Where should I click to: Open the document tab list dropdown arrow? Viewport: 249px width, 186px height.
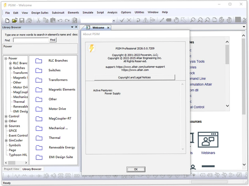(244, 27)
